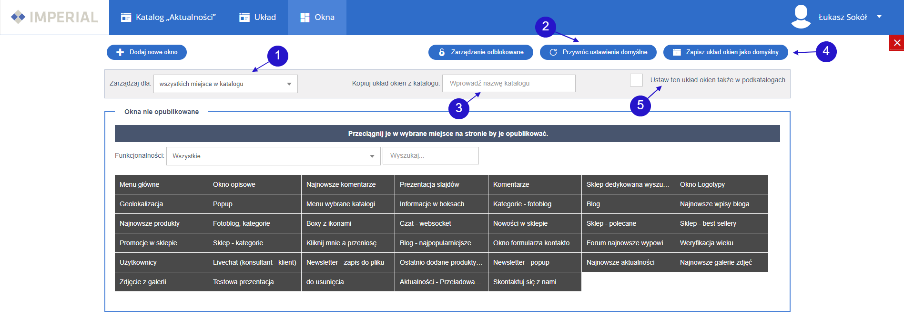Click the Wyszukaj search field
The height and width of the screenshot is (326, 904).
click(430, 156)
